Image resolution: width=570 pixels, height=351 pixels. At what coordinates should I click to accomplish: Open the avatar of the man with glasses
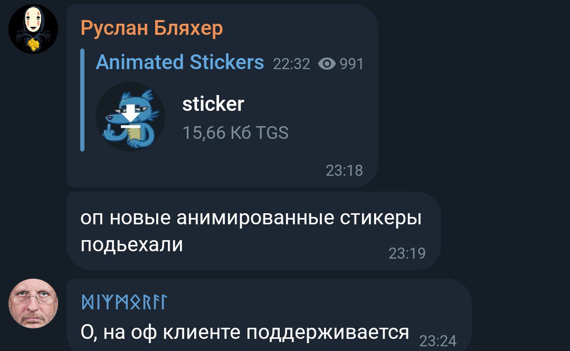tap(33, 303)
